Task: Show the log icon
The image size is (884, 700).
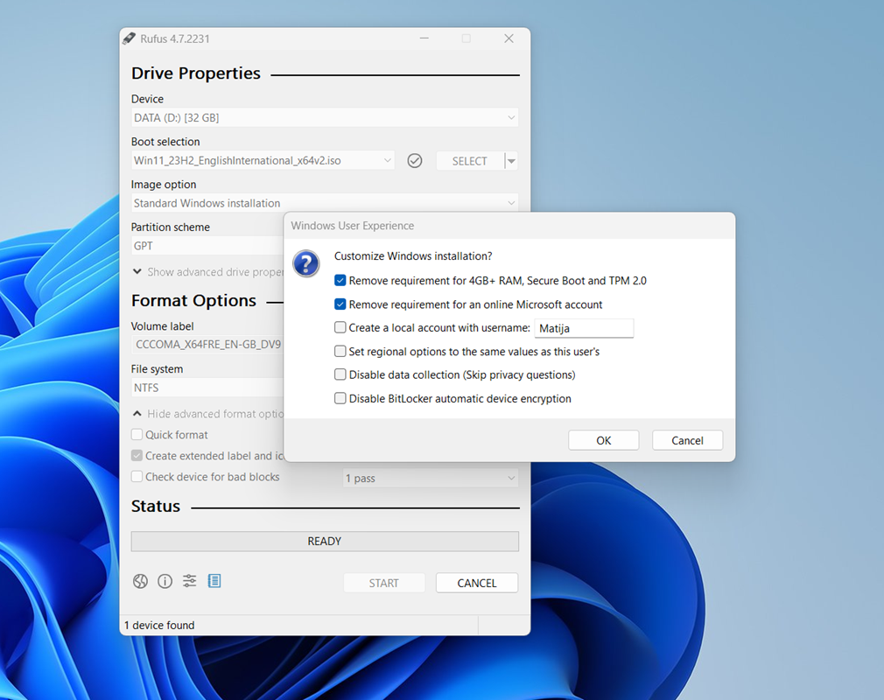Action: click(x=214, y=581)
